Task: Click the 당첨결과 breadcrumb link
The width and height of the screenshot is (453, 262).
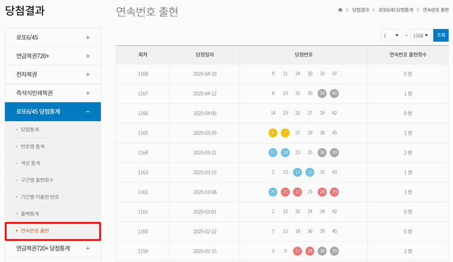Action: pyautogui.click(x=361, y=10)
